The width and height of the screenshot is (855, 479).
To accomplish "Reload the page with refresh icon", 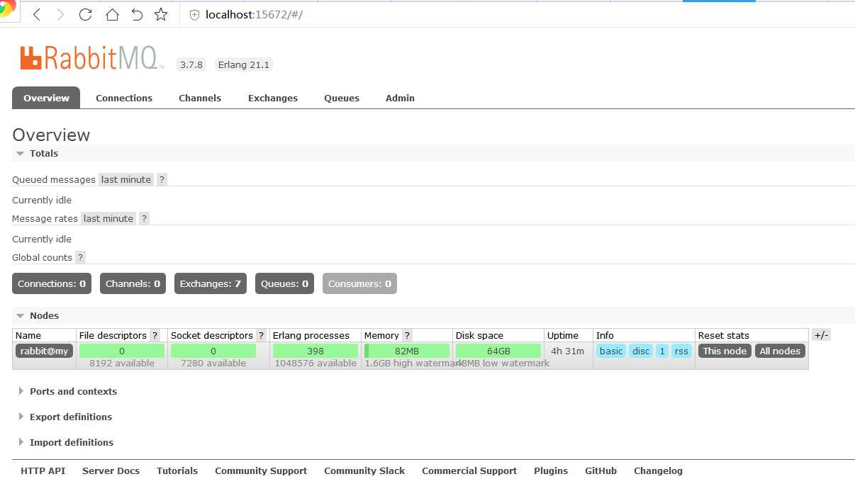I will (x=86, y=15).
